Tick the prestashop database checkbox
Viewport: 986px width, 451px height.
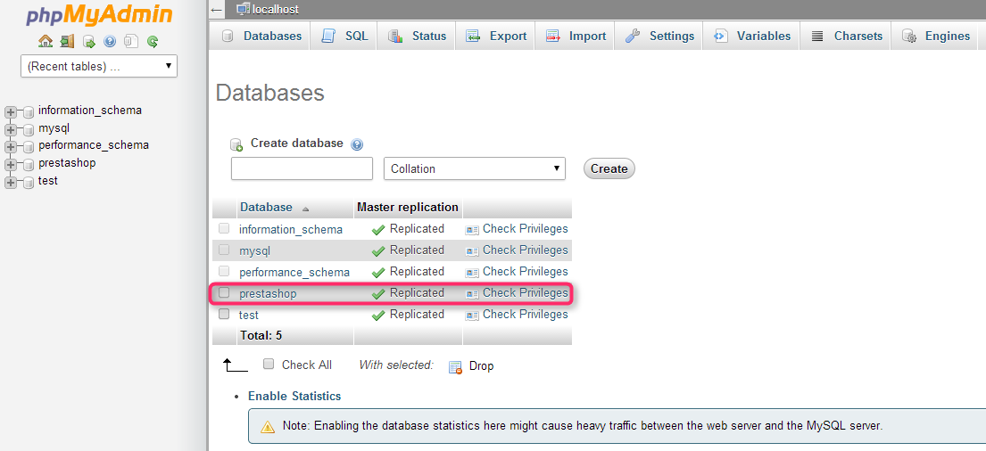tap(224, 292)
